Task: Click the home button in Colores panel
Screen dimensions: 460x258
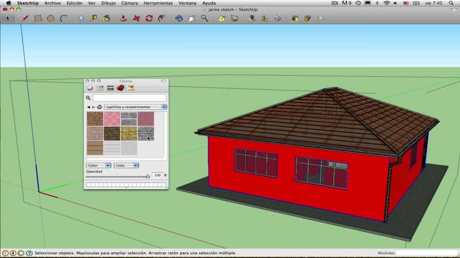Action: coord(99,107)
